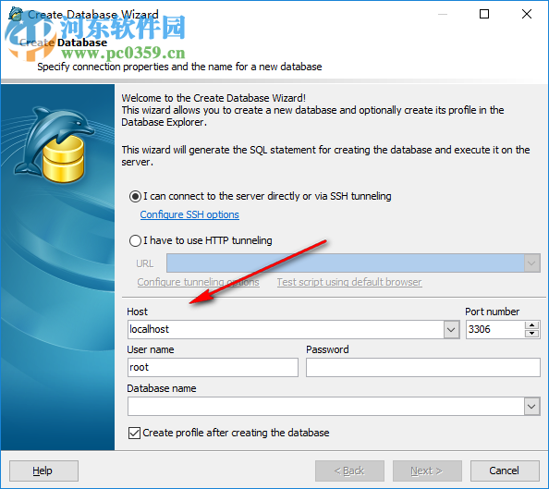The image size is (549, 489).
Task: Click Configure tunneling options link
Action: (198, 282)
